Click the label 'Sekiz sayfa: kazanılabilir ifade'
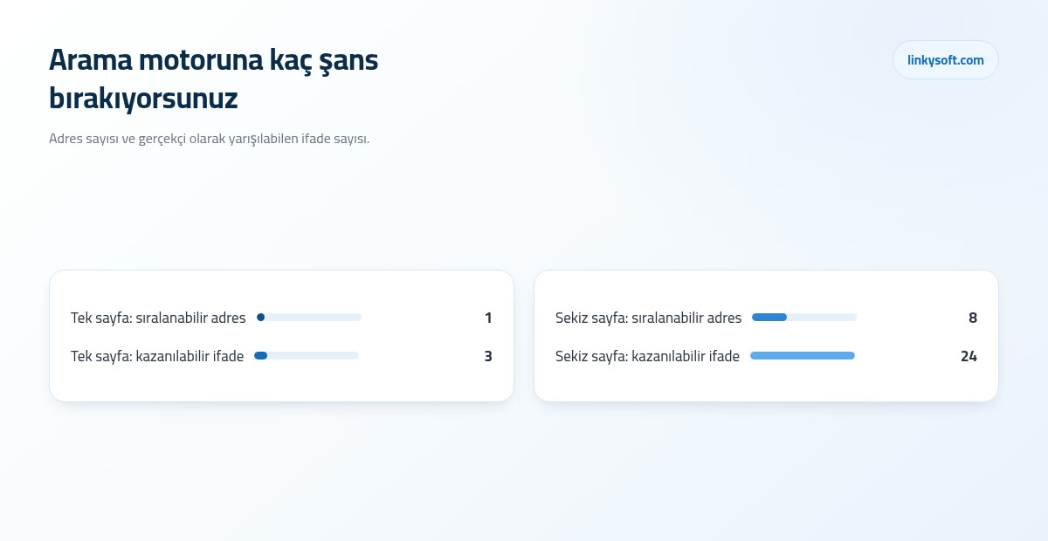This screenshot has width=1048, height=541. point(647,356)
